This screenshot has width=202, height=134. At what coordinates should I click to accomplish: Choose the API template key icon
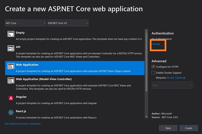click(x=11, y=48)
